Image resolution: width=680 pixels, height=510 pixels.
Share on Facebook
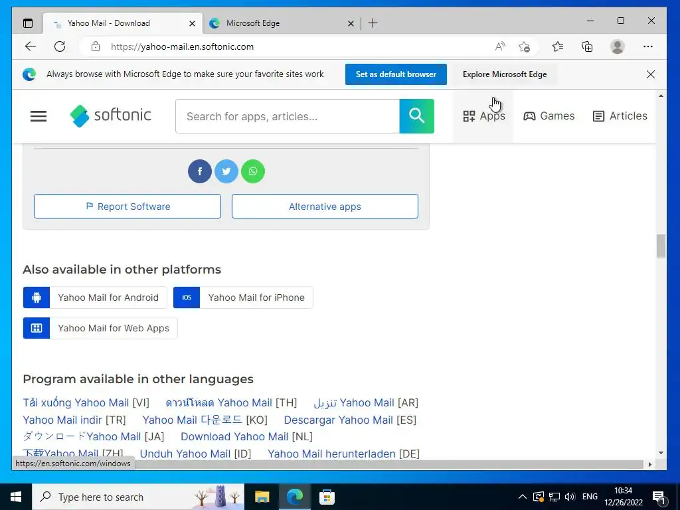tap(199, 171)
